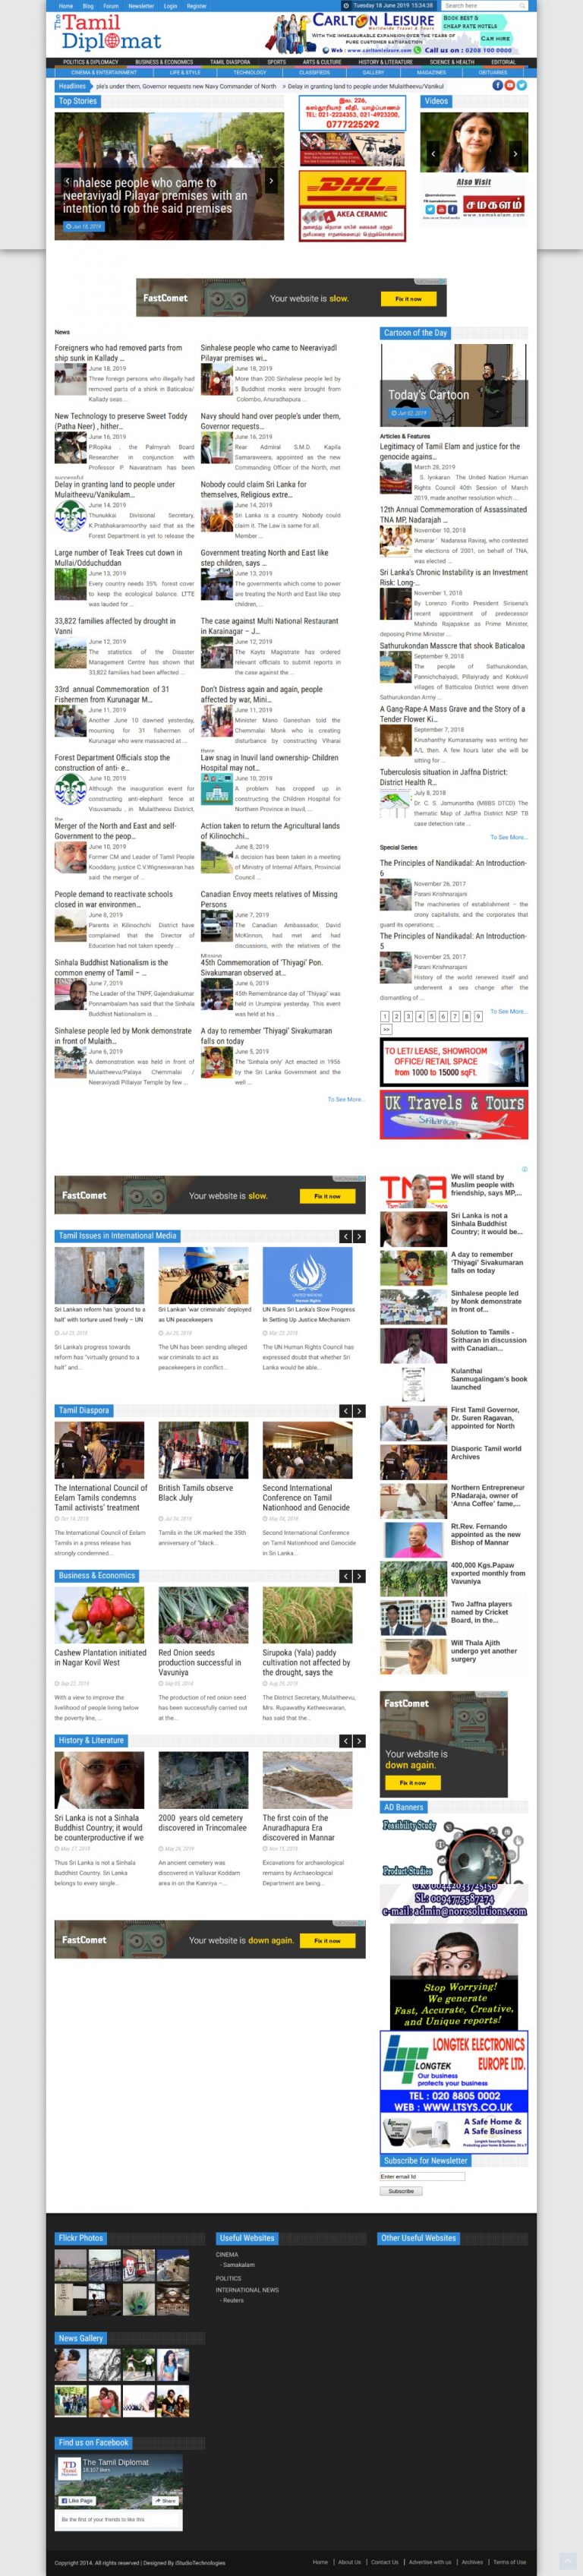Open Politics & Diplomacy menu

point(90,62)
